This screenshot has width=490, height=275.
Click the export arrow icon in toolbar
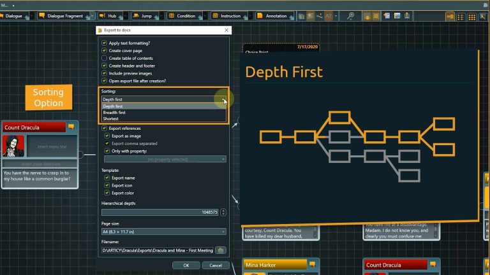click(407, 15)
